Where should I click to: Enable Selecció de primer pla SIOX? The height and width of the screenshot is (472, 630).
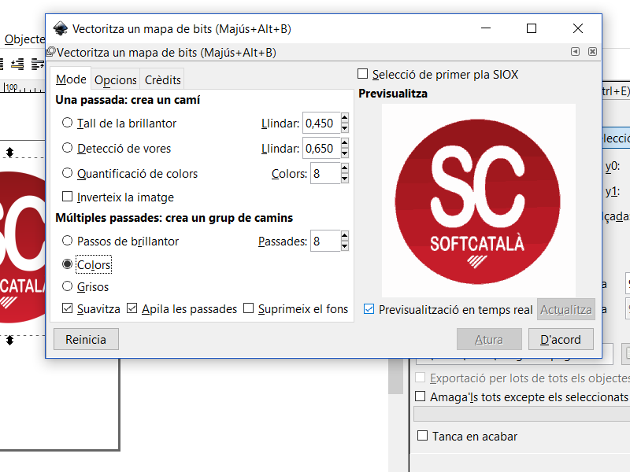click(x=362, y=74)
